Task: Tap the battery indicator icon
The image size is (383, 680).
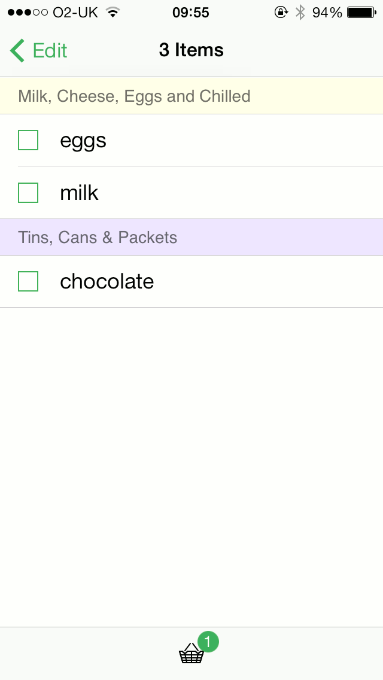Action: coord(361,12)
